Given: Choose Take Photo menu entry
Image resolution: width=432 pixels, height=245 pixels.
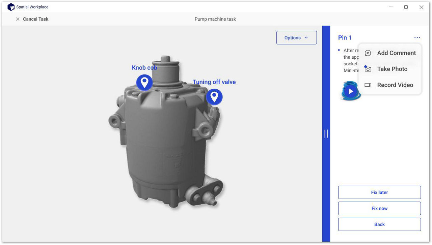Looking at the screenshot, I should [x=392, y=69].
